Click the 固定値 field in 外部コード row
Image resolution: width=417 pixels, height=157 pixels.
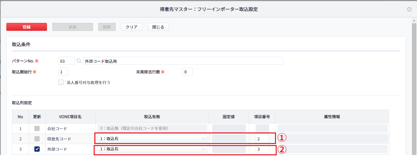pyautogui.click(x=229, y=149)
